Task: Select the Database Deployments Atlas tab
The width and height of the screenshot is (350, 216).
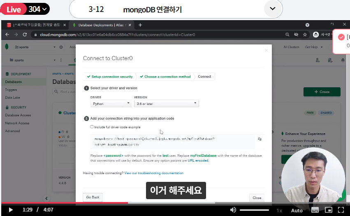Action: (102, 25)
